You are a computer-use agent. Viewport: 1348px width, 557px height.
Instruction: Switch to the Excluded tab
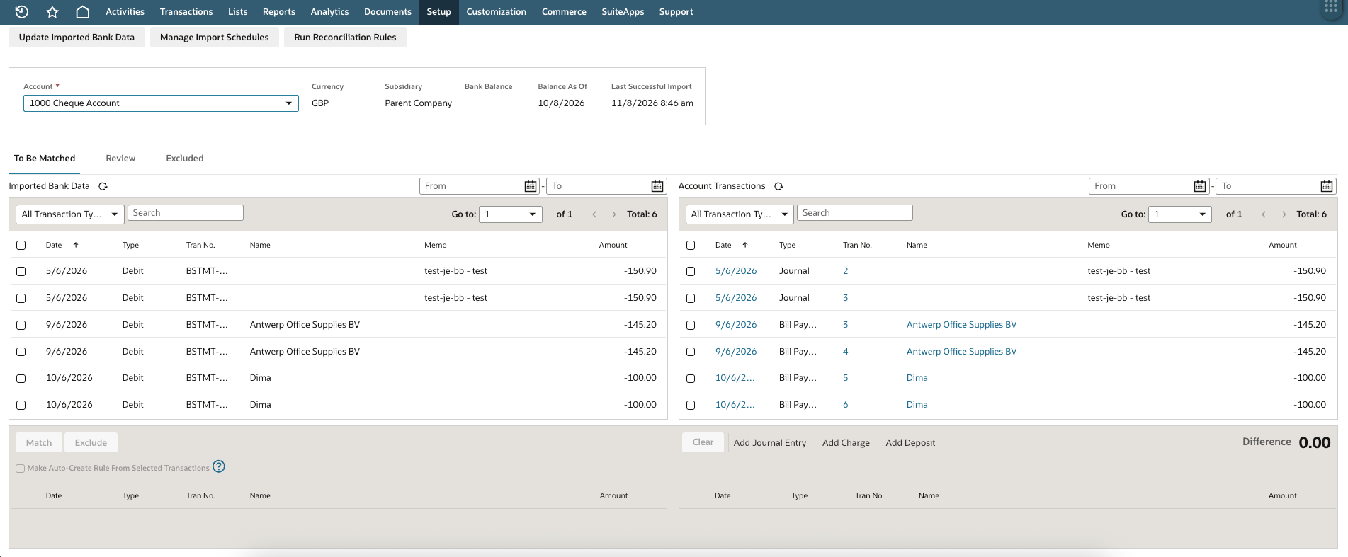[x=185, y=159]
